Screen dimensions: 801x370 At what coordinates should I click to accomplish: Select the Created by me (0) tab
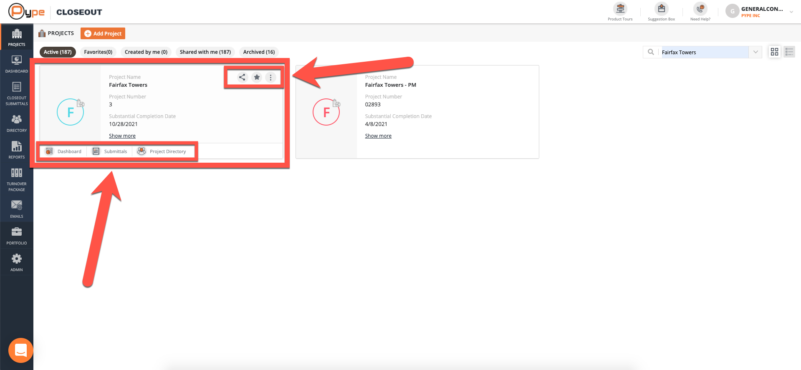click(146, 52)
